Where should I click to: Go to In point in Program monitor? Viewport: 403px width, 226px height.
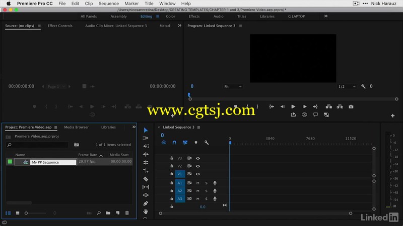(272, 106)
